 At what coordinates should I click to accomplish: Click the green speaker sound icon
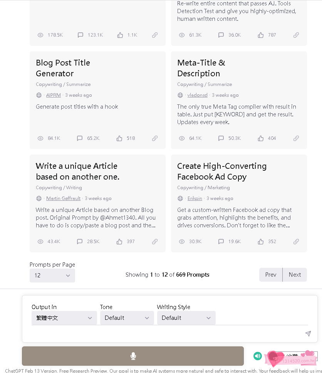coord(258,356)
